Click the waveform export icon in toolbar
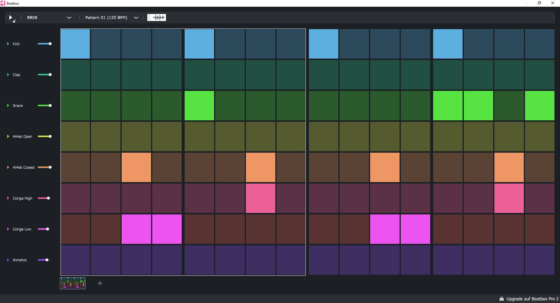 157,17
